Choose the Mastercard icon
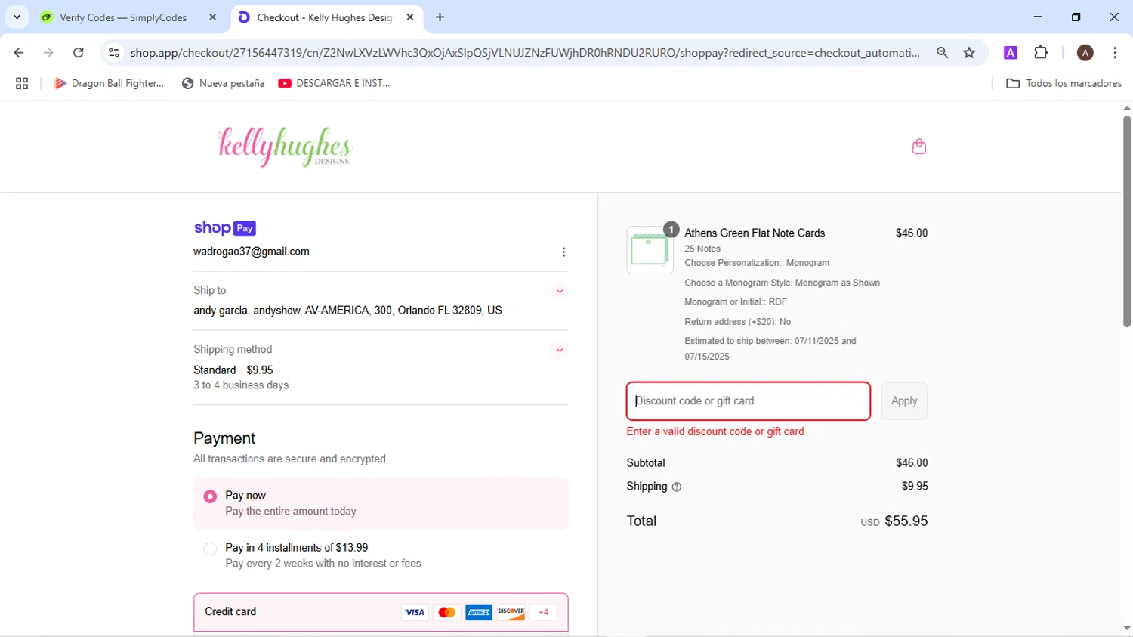The height and width of the screenshot is (637, 1133). point(446,612)
